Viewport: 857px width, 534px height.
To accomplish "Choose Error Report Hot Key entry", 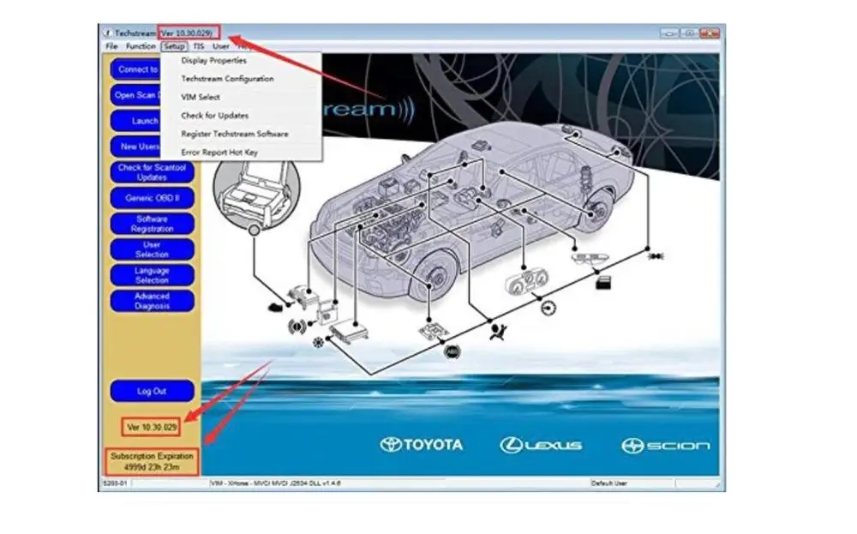I will 219,153.
